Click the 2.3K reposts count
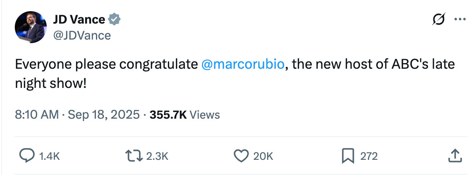The height and width of the screenshot is (175, 471). (x=157, y=156)
